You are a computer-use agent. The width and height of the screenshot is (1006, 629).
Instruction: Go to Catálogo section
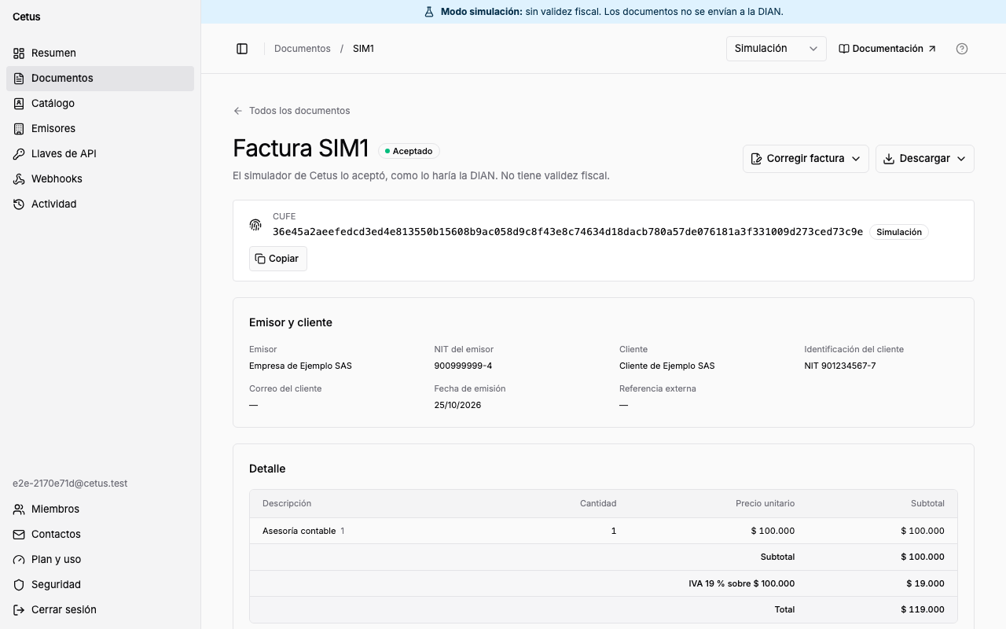(x=100, y=104)
